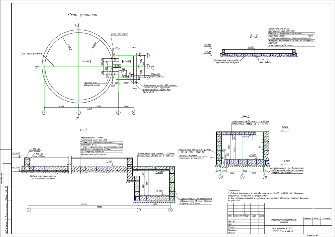Select the 0,000 elevation box at plan center

[x=86, y=61]
